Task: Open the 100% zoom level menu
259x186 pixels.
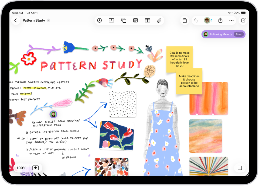Action: [x=21, y=168]
